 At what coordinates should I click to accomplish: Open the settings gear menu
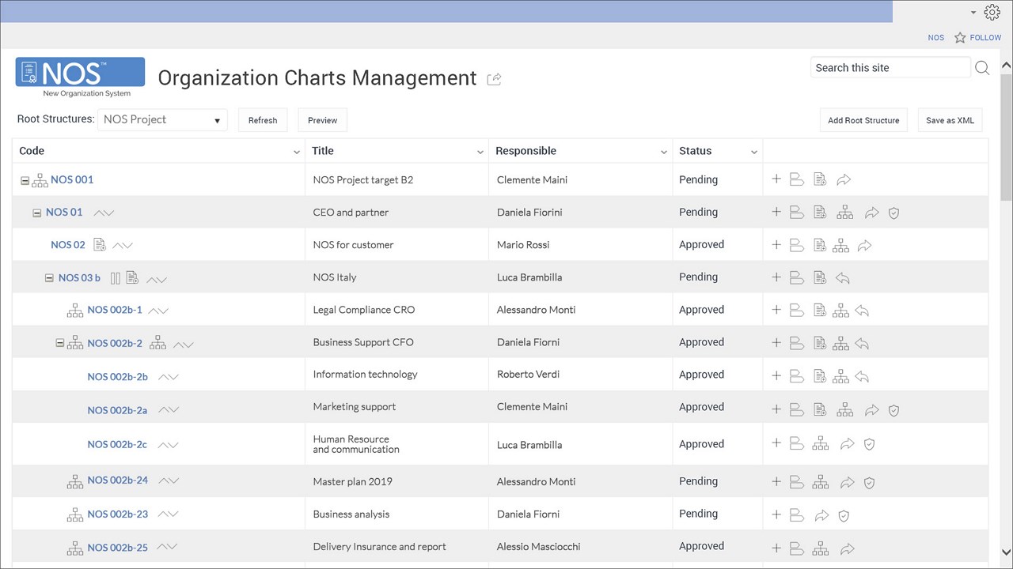(x=992, y=12)
